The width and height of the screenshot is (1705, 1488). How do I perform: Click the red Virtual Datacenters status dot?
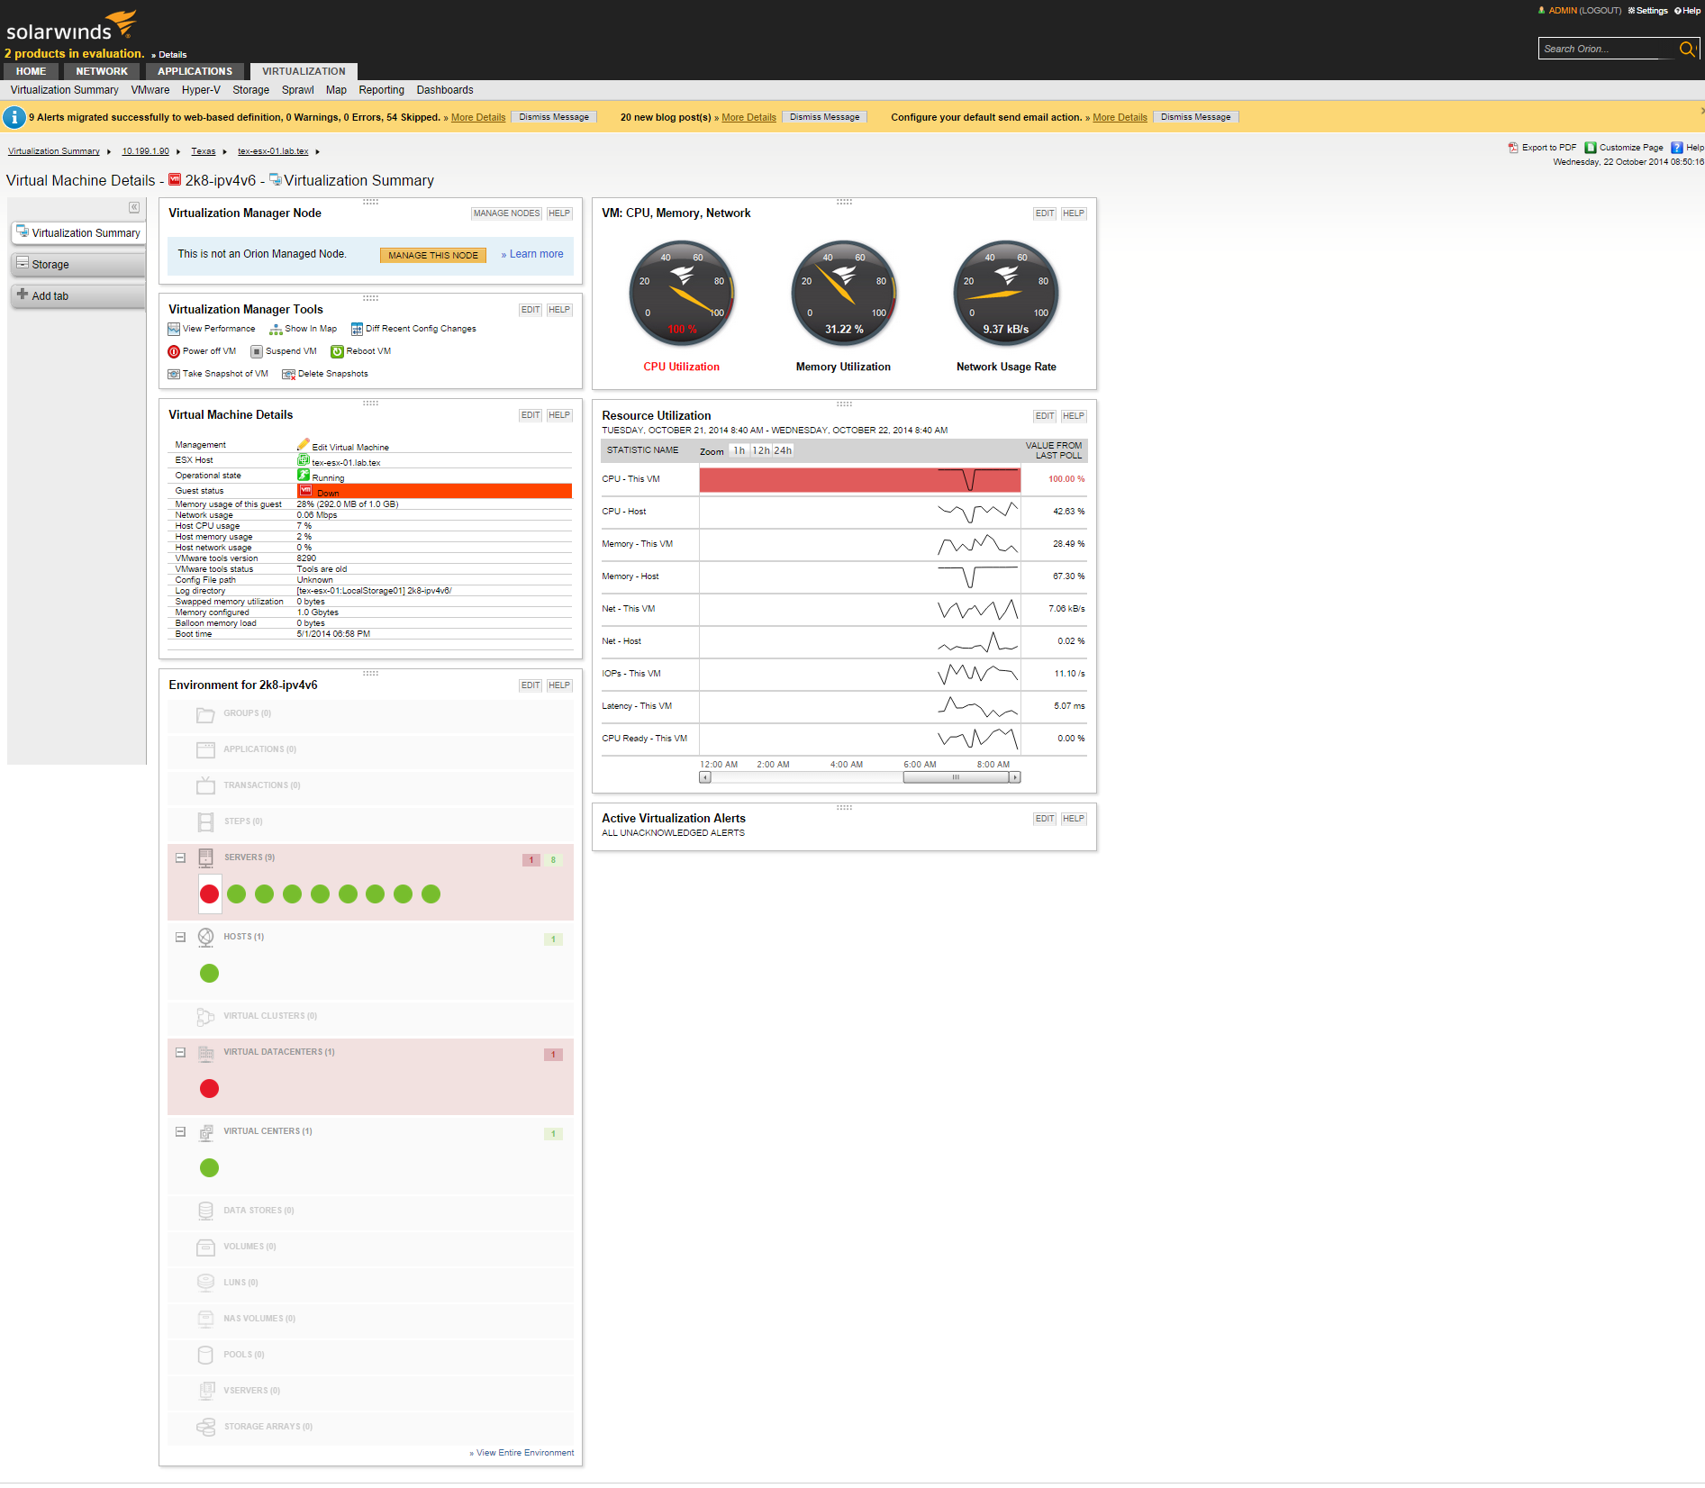(210, 1089)
